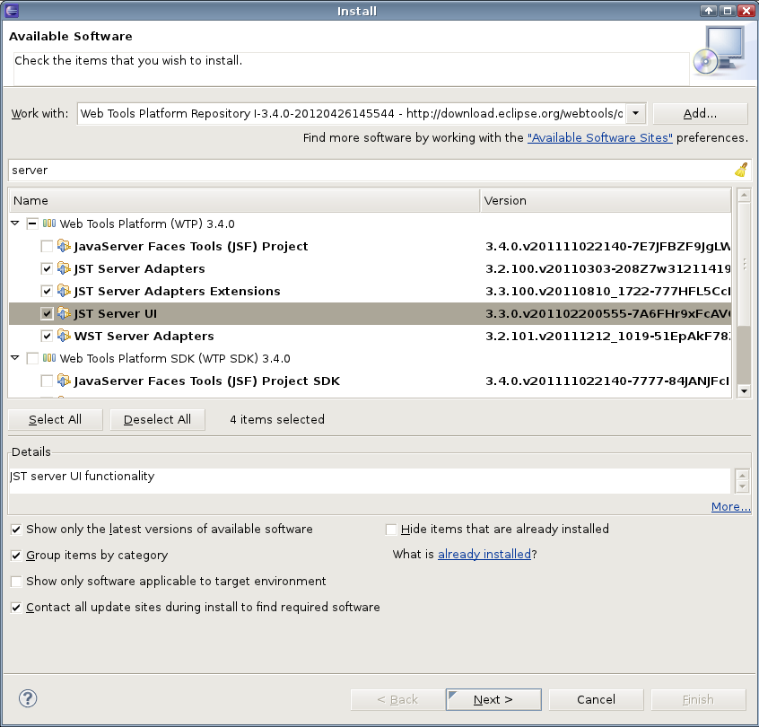
Task: Collapse the Web Tools Platform (WTP) 3.4.0 category
Action: (x=15, y=223)
